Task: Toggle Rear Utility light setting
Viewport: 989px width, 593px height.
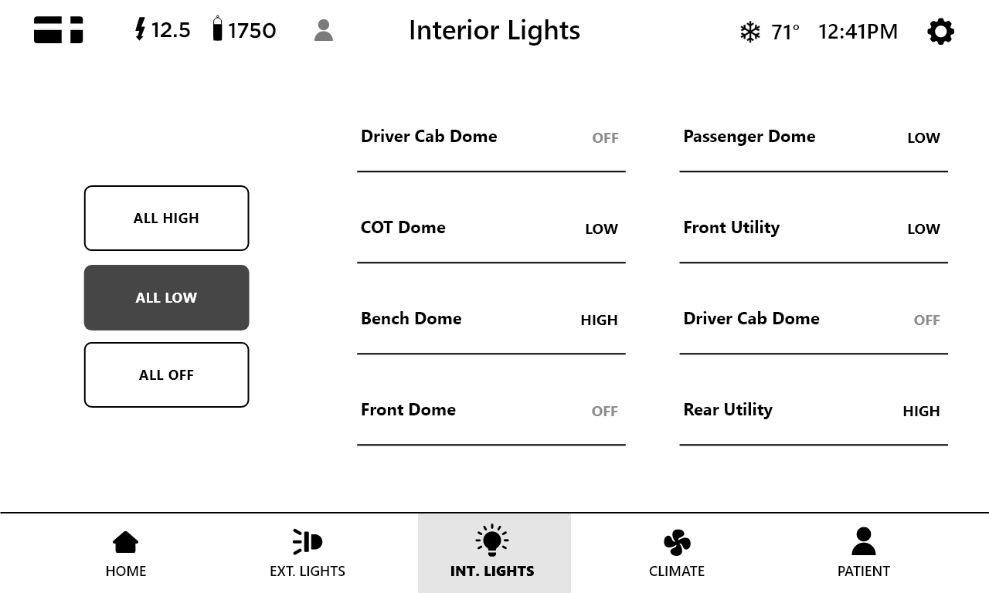Action: 921,411
